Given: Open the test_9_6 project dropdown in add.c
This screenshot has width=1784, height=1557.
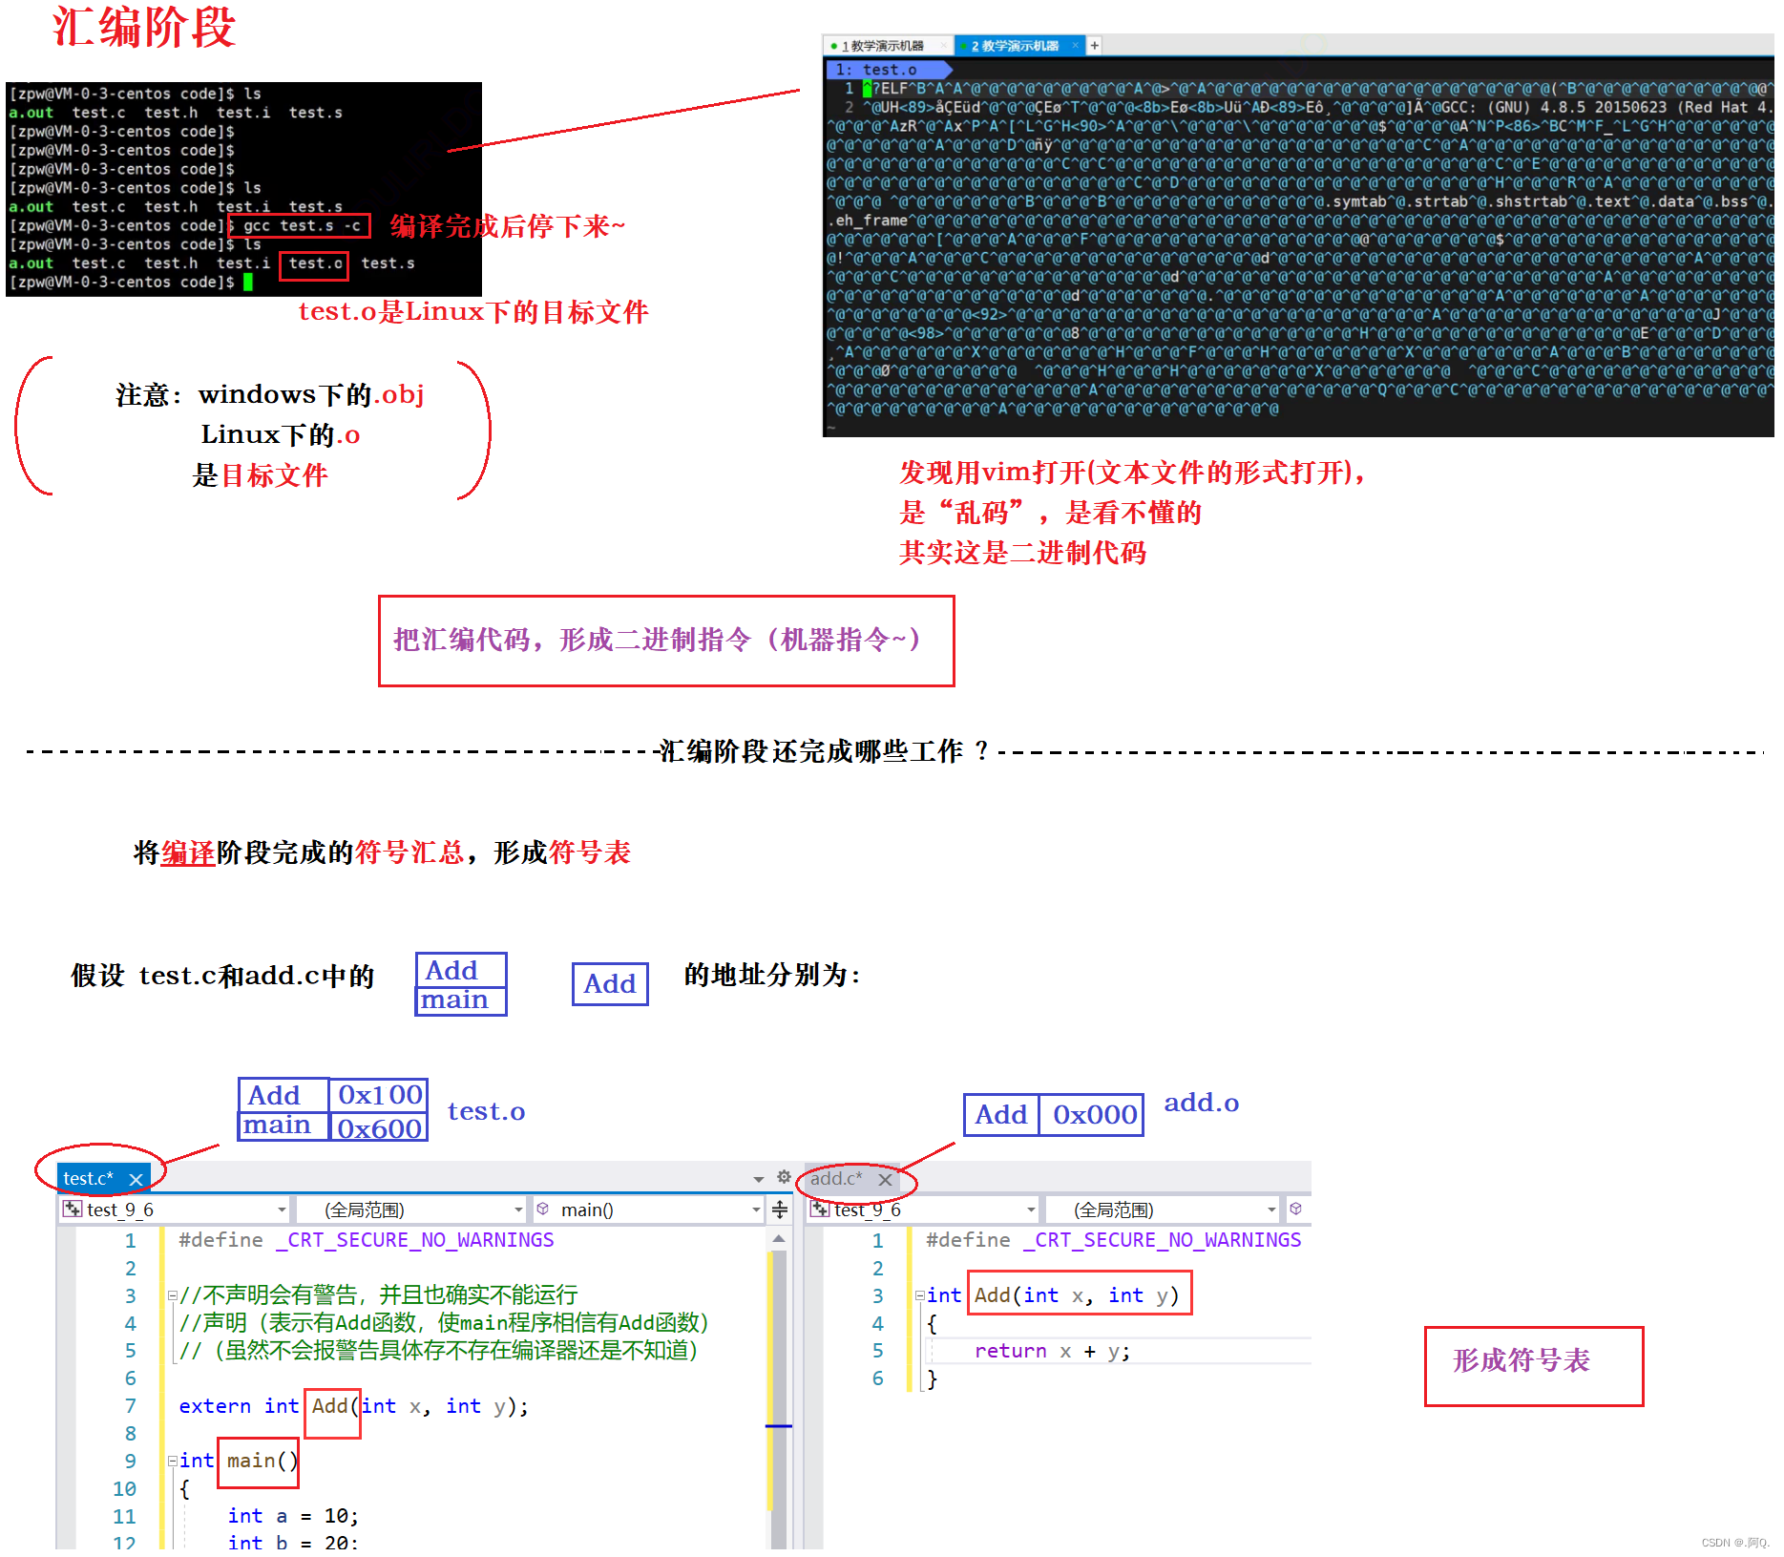Looking at the screenshot, I should click(1030, 1209).
